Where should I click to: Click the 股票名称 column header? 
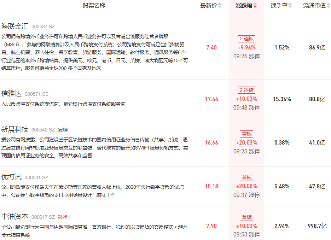(94, 6)
